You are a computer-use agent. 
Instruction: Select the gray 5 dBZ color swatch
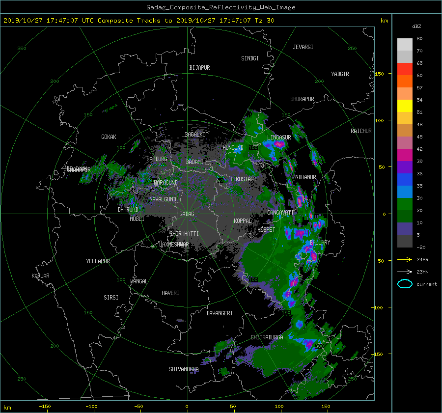click(405, 241)
